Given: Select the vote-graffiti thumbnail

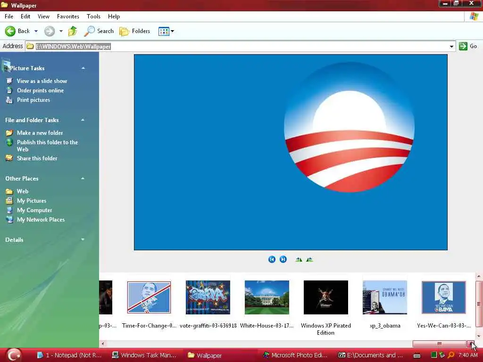Looking at the screenshot, I should click(x=208, y=297).
